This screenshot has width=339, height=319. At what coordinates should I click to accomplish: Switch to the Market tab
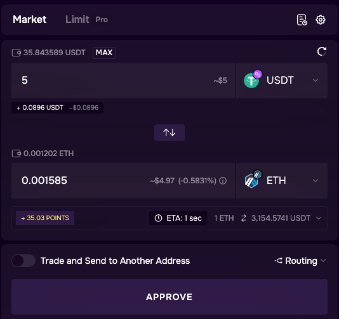[x=30, y=20]
